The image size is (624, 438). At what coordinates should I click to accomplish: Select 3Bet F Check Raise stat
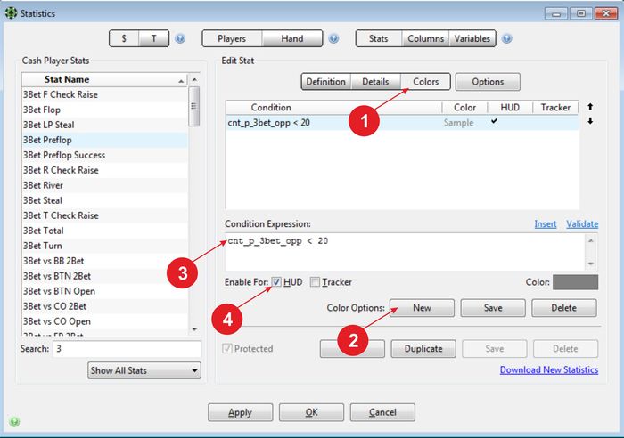point(104,94)
